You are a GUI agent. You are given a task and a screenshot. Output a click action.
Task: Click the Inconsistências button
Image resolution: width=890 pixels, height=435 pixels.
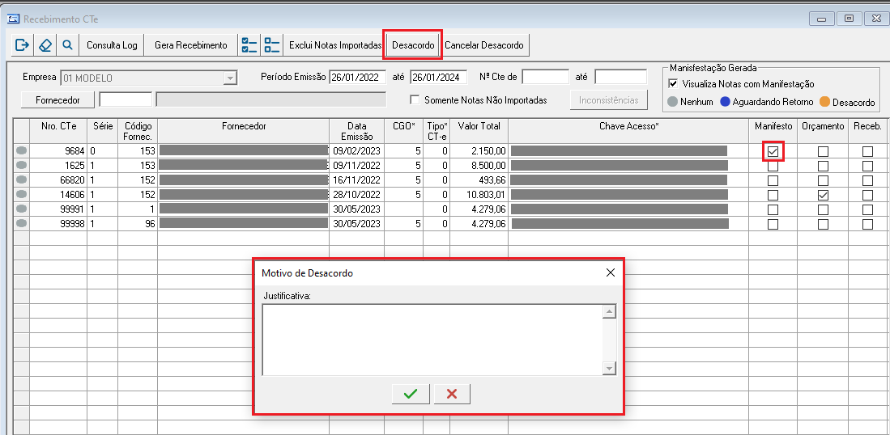point(608,99)
